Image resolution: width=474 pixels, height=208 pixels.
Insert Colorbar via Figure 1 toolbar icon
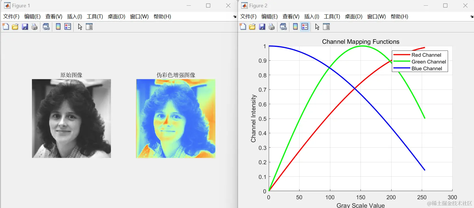pyautogui.click(x=58, y=27)
